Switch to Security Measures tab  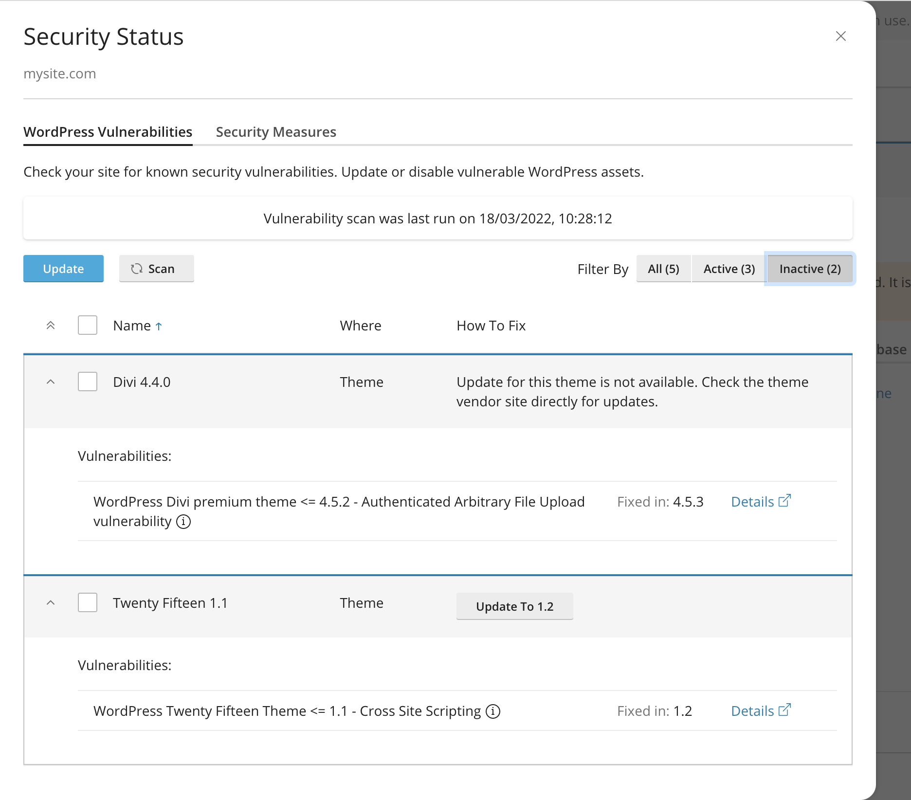click(x=276, y=132)
